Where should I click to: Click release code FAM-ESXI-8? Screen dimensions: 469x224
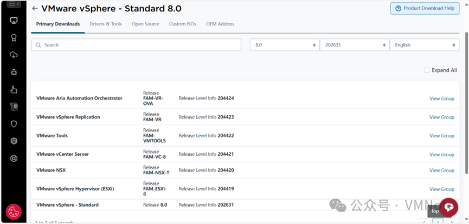[x=155, y=192]
